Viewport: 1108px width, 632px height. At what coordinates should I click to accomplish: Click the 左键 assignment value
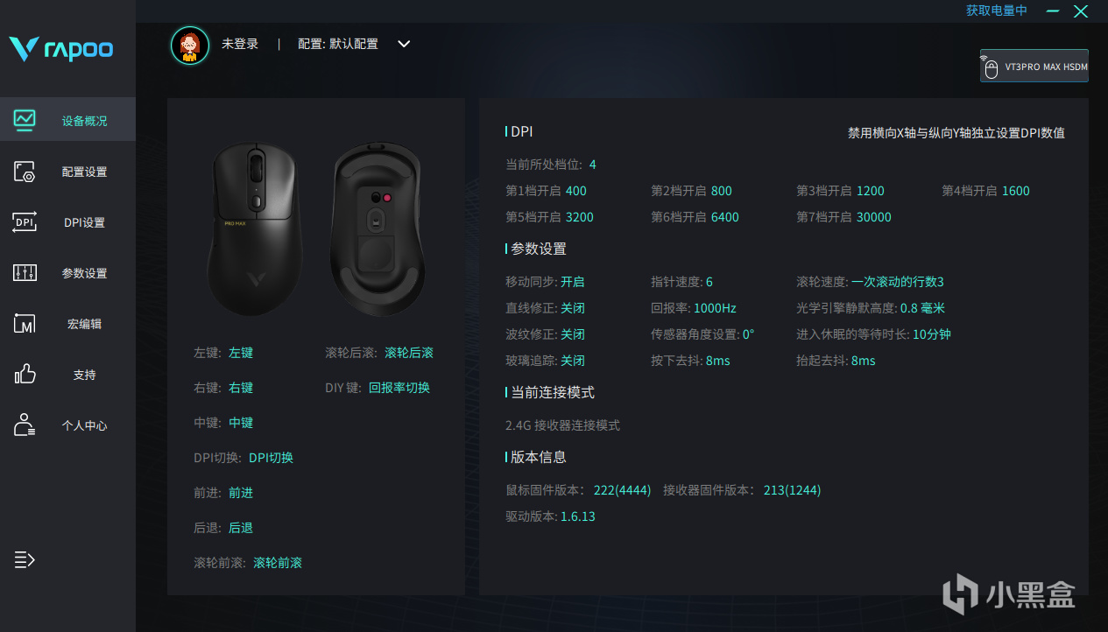(241, 353)
